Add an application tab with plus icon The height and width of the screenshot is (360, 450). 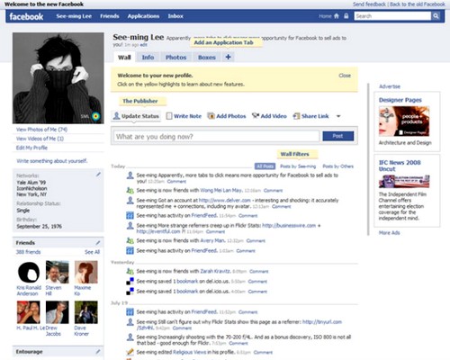pos(228,57)
